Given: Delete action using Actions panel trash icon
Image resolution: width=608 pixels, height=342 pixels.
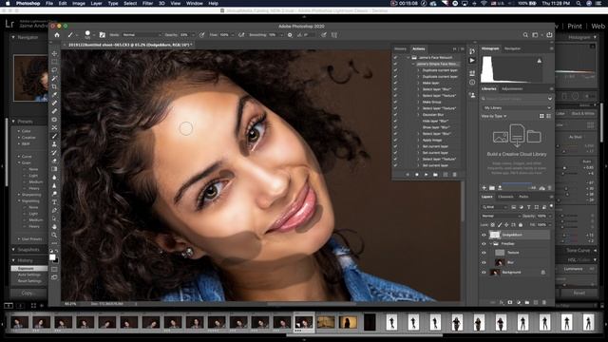Looking at the screenshot, I should (x=454, y=175).
